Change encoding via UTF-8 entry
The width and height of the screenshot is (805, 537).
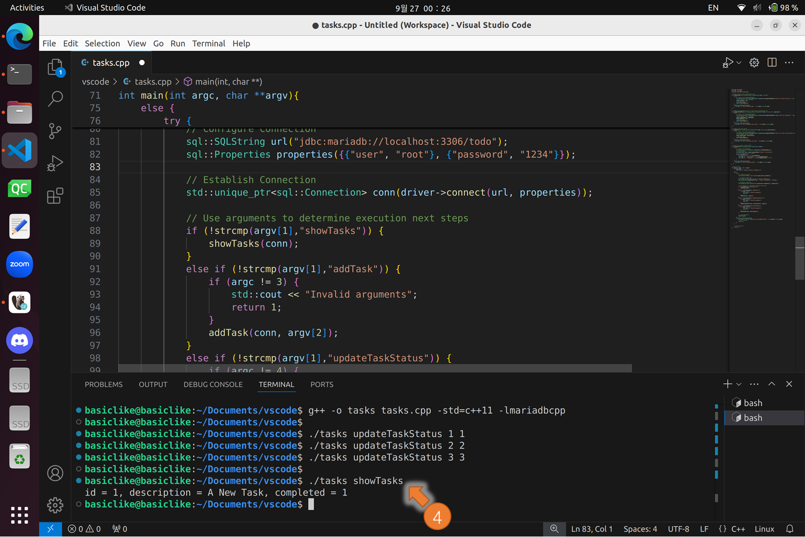679,529
